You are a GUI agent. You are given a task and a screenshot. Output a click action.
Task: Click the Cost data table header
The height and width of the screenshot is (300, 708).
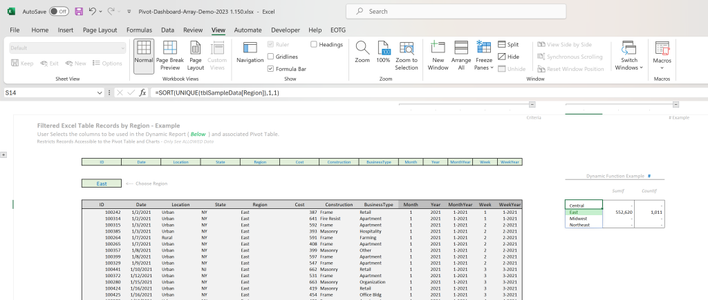(299, 205)
